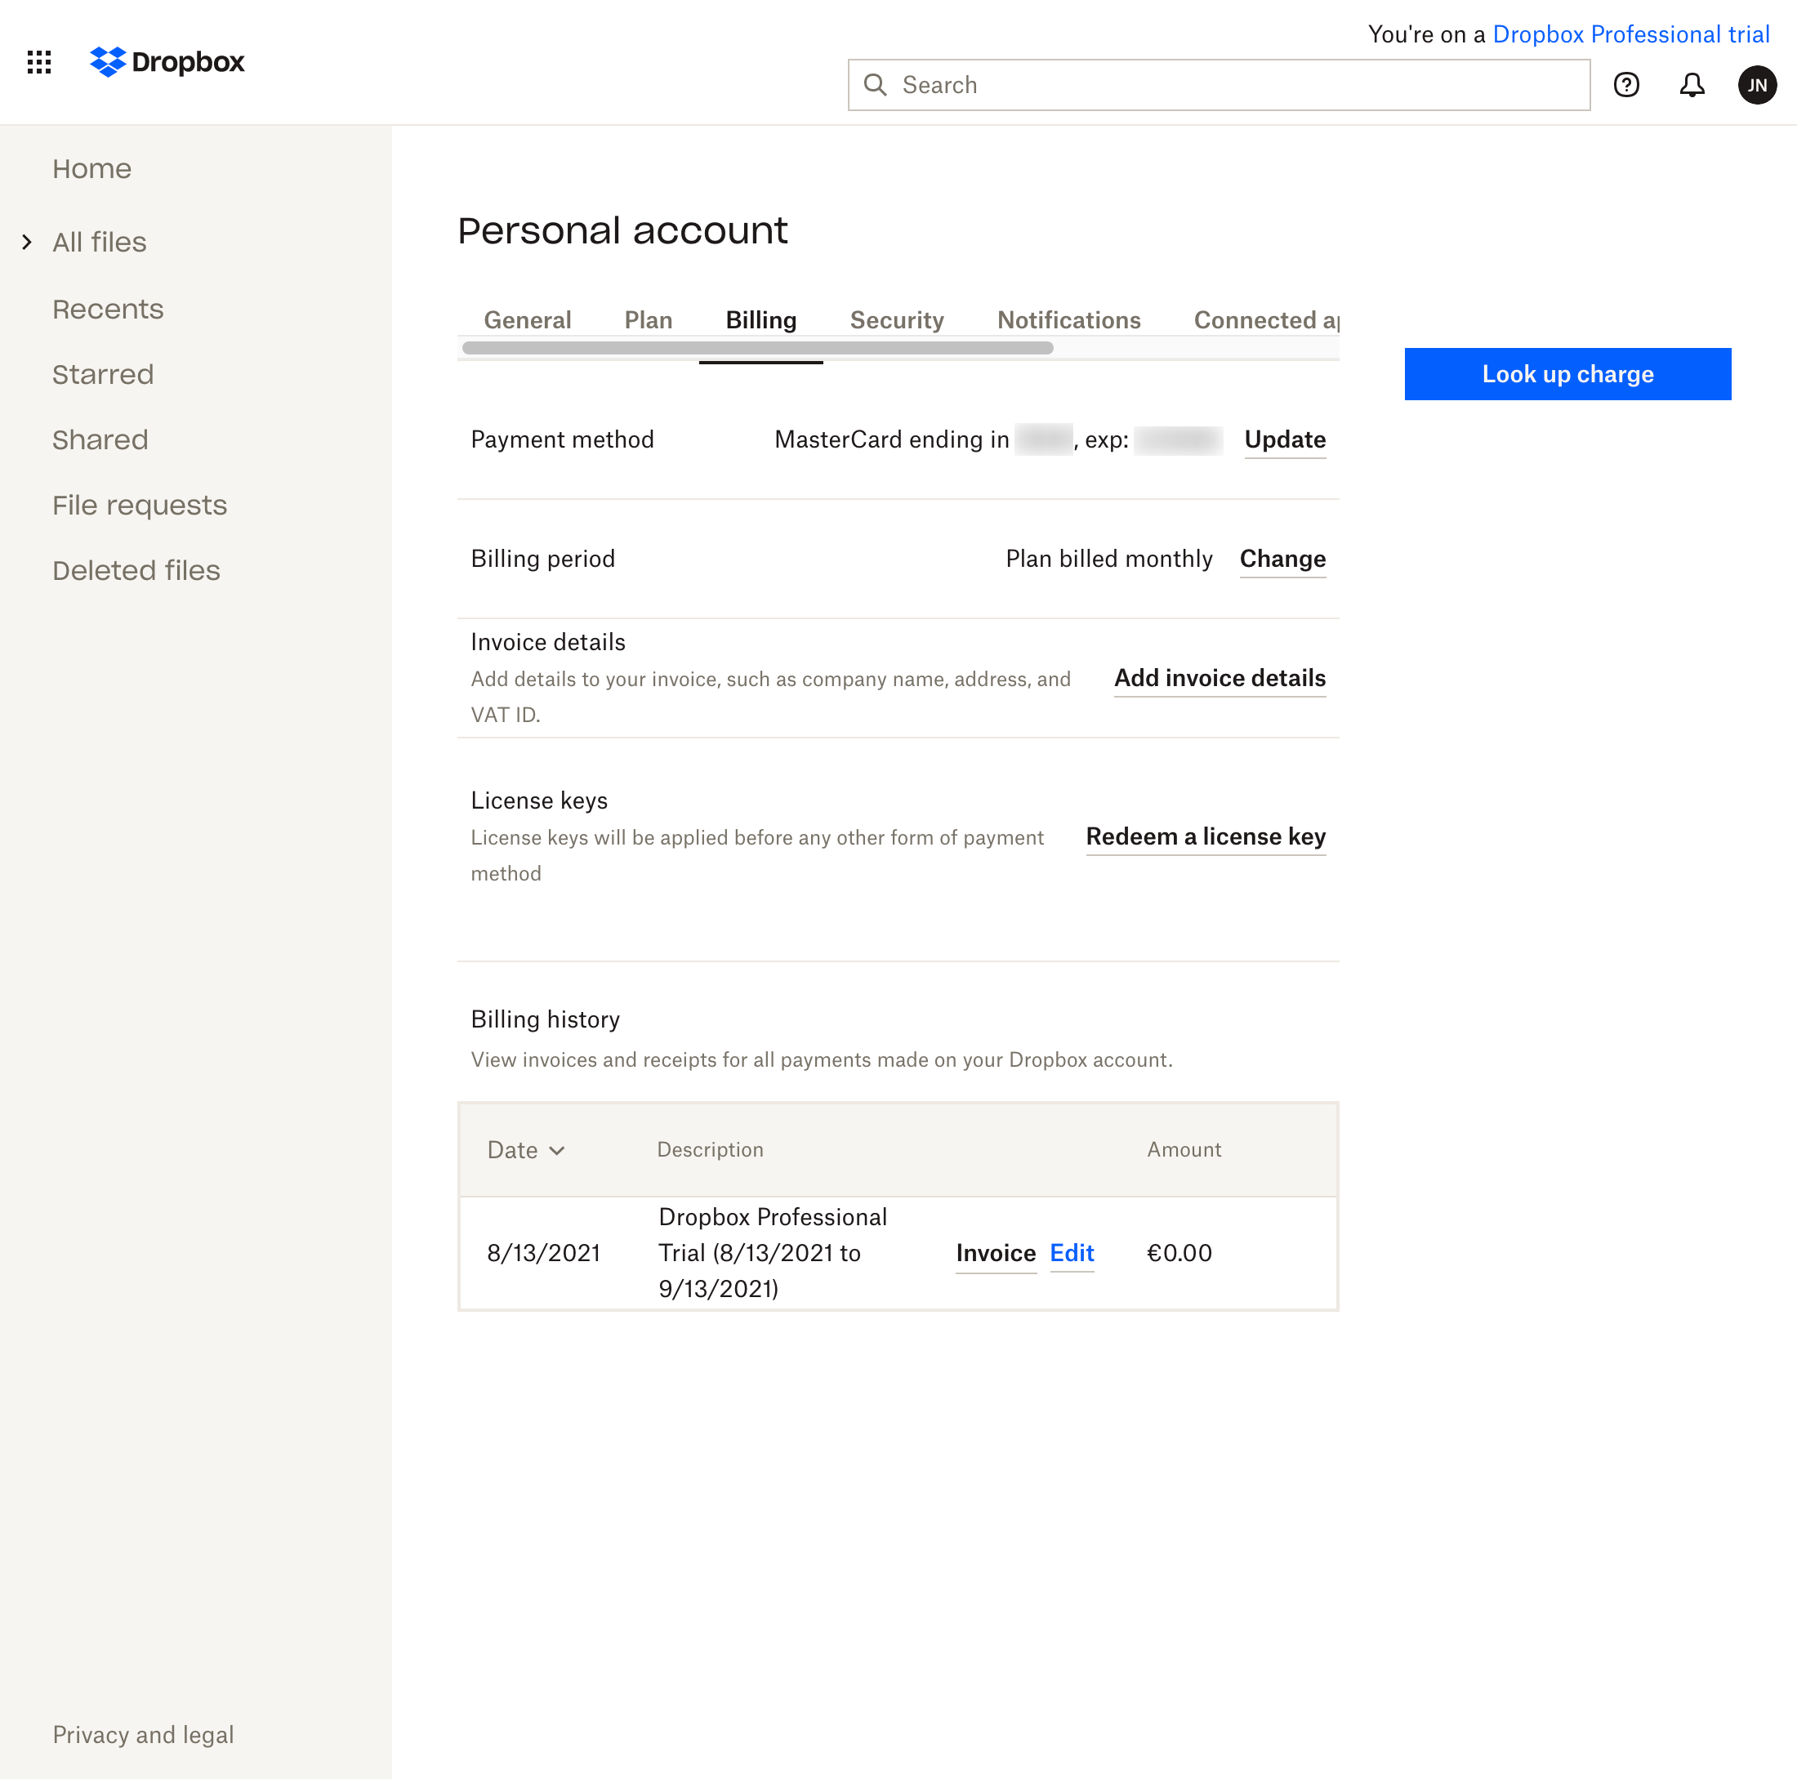Switch to the Plan tab
The width and height of the screenshot is (1797, 1779).
tap(649, 320)
